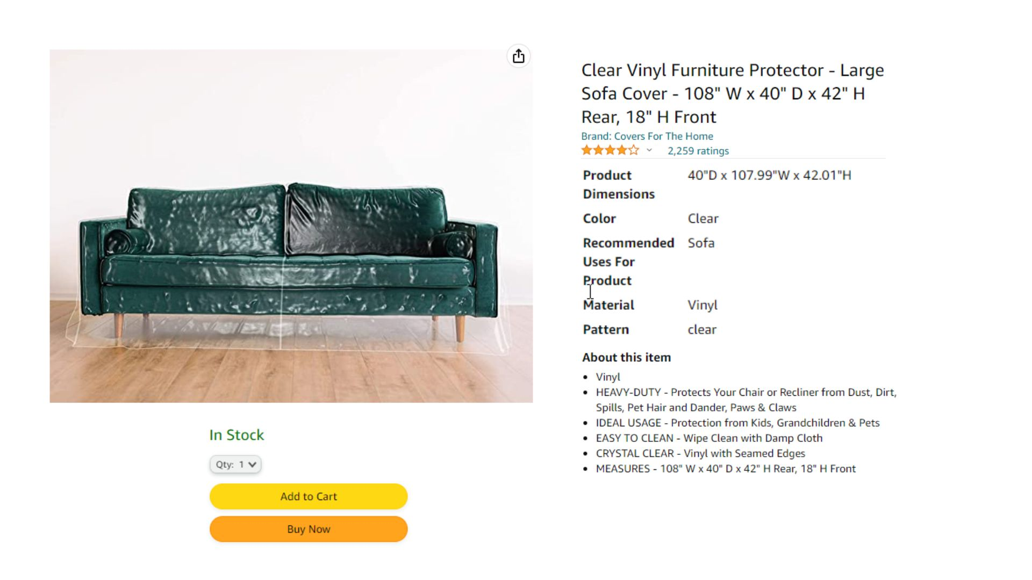
Task: Click the Buy Now button
Action: (309, 529)
